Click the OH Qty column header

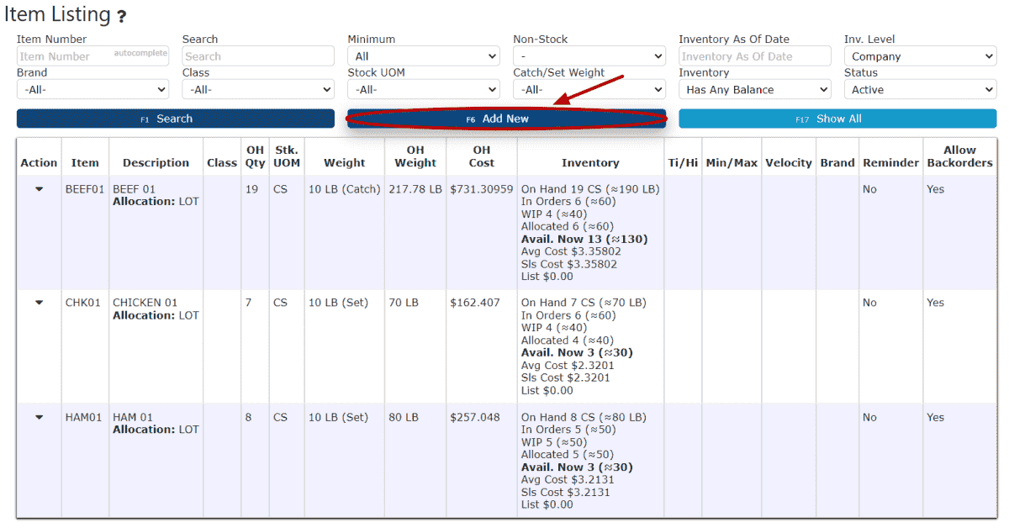click(x=255, y=156)
